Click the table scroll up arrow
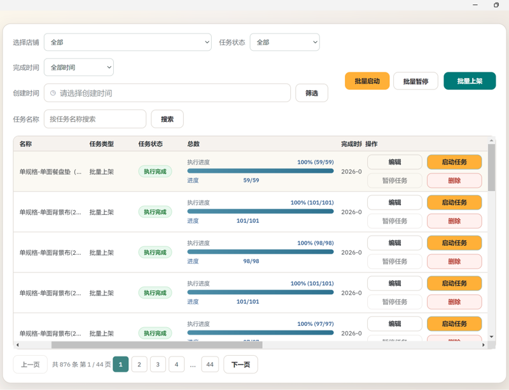 [491, 140]
